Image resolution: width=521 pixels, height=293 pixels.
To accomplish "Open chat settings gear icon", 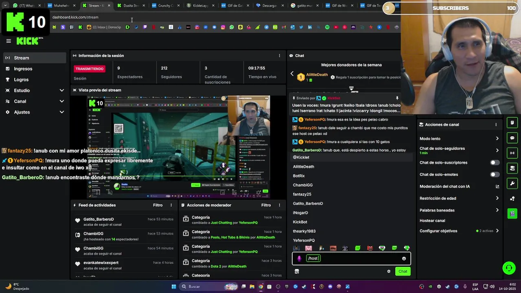I will pos(389,271).
